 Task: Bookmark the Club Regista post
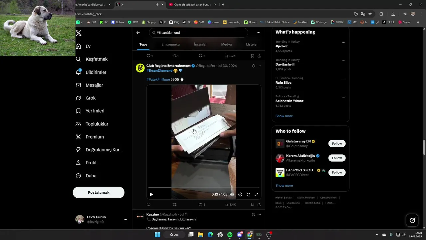click(x=253, y=204)
